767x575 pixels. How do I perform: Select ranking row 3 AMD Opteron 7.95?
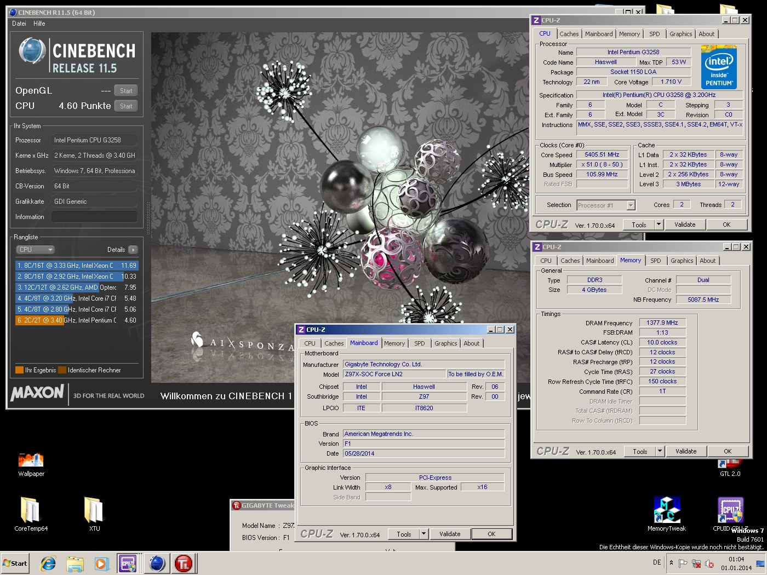coord(77,287)
